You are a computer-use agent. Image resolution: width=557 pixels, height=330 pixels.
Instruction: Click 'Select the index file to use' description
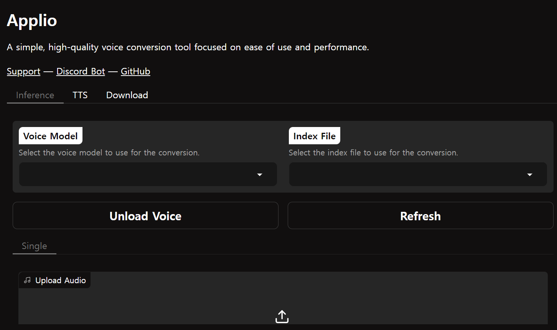[373, 153]
